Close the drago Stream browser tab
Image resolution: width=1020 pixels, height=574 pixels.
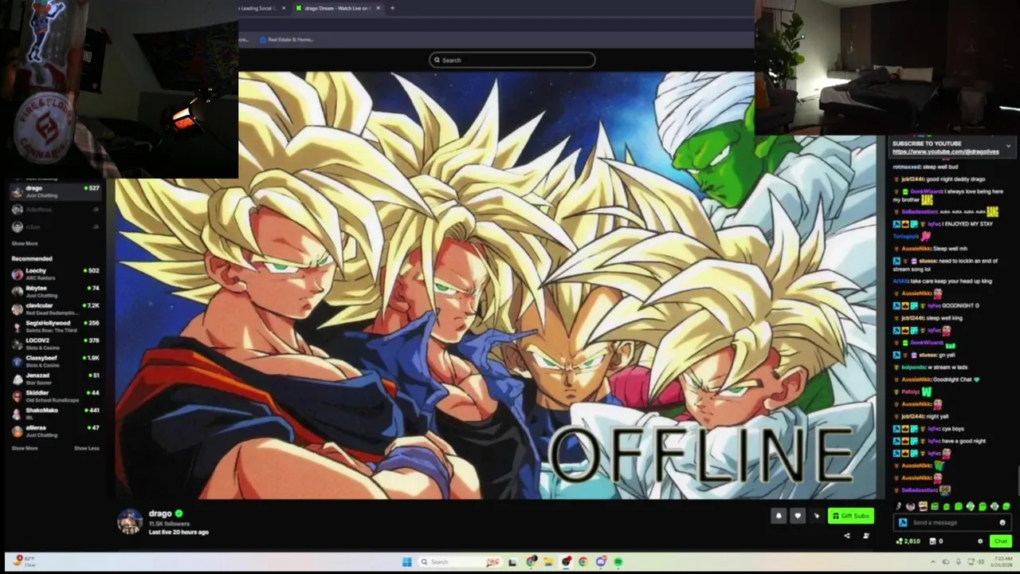click(x=379, y=8)
